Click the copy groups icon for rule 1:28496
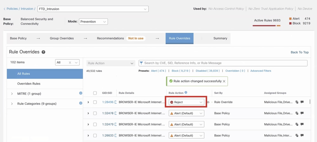The width and height of the screenshot is (317, 142). pos(297,102)
